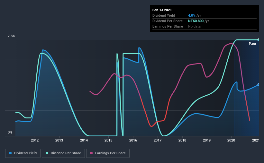The image size is (264, 163).
Task: Select the Dividend Yield endpoint marker at 2021
Action: [x=259, y=85]
